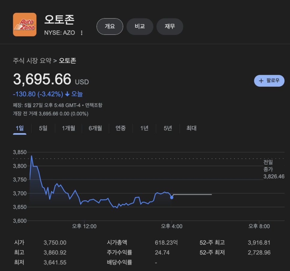The width and height of the screenshot is (290, 271).
Task: Select the 1일 chart range
Action: pos(20,128)
